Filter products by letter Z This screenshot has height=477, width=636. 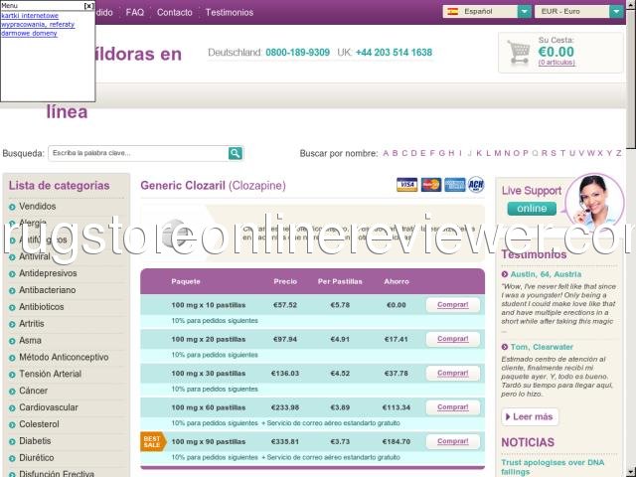618,153
